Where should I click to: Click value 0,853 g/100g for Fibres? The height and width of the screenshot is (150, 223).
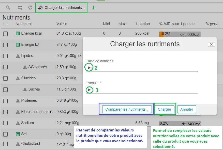pyautogui.click(x=67, y=112)
